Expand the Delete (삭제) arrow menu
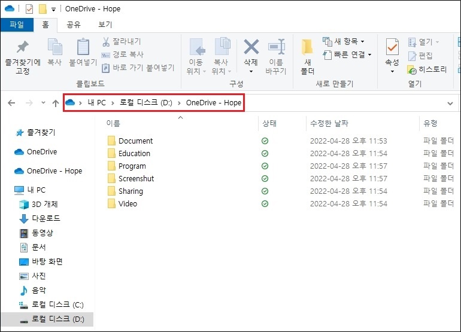Viewport: 461px width, 332px height. (x=251, y=71)
